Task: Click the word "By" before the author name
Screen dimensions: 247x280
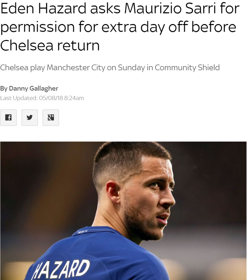Action: [x=3, y=88]
